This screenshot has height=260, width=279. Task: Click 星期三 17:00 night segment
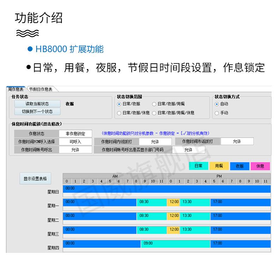point(241,230)
